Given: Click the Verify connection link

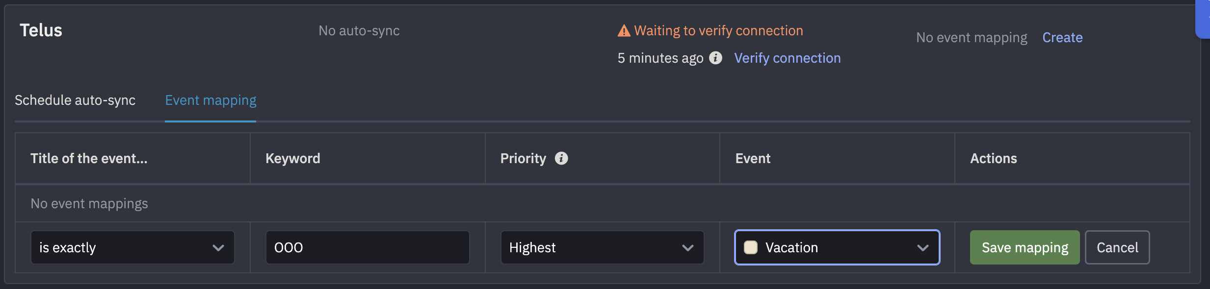Looking at the screenshot, I should click(787, 58).
